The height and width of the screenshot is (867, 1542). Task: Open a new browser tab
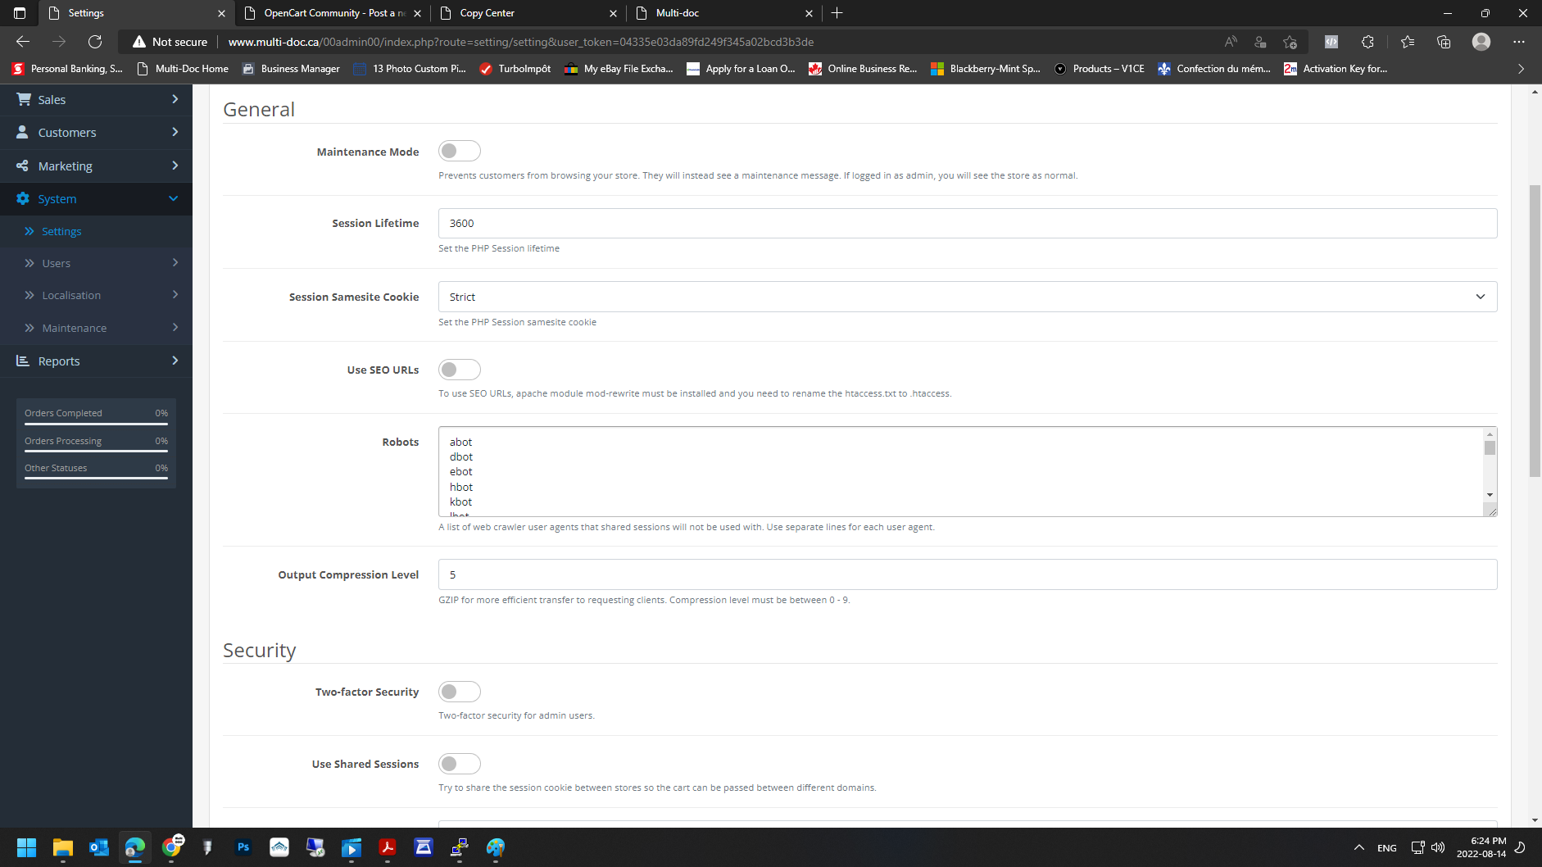click(837, 13)
